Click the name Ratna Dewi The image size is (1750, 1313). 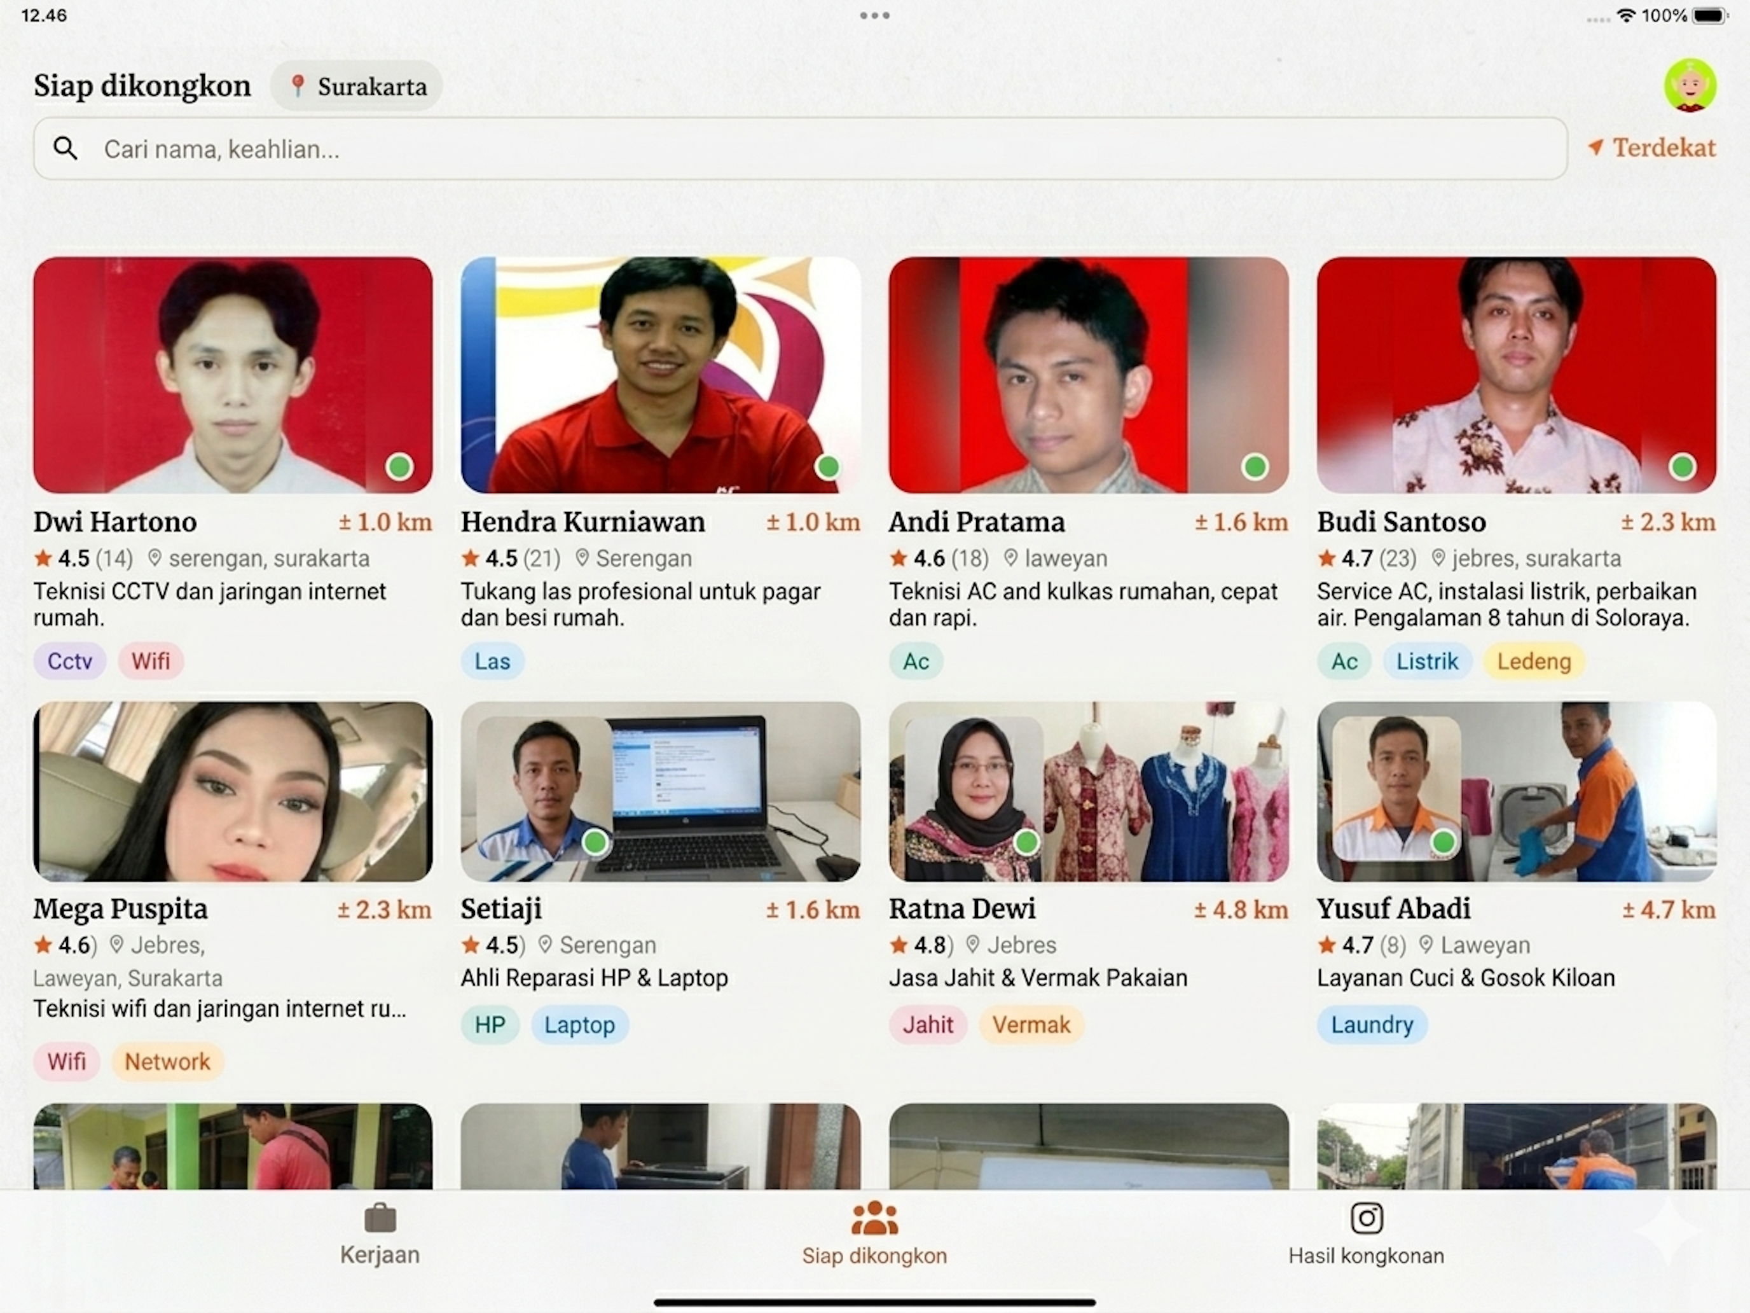(x=962, y=908)
